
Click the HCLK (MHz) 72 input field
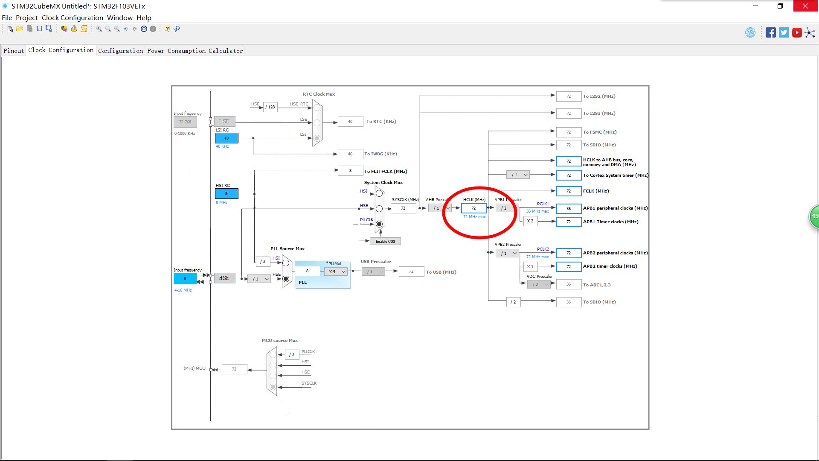tap(473, 208)
